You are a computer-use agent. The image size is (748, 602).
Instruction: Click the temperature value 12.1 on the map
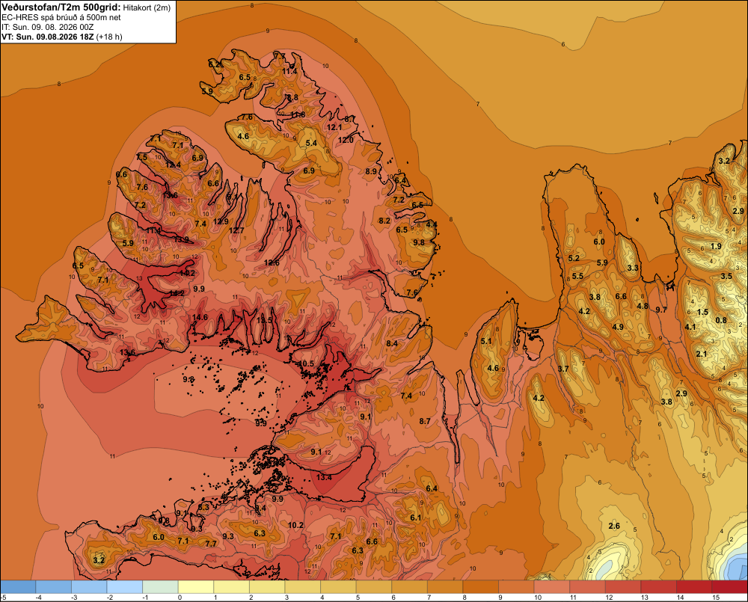coord(334,127)
